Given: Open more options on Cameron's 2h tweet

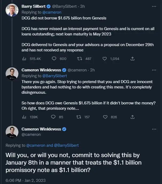Looking at the screenshot, I should click(154, 70).
